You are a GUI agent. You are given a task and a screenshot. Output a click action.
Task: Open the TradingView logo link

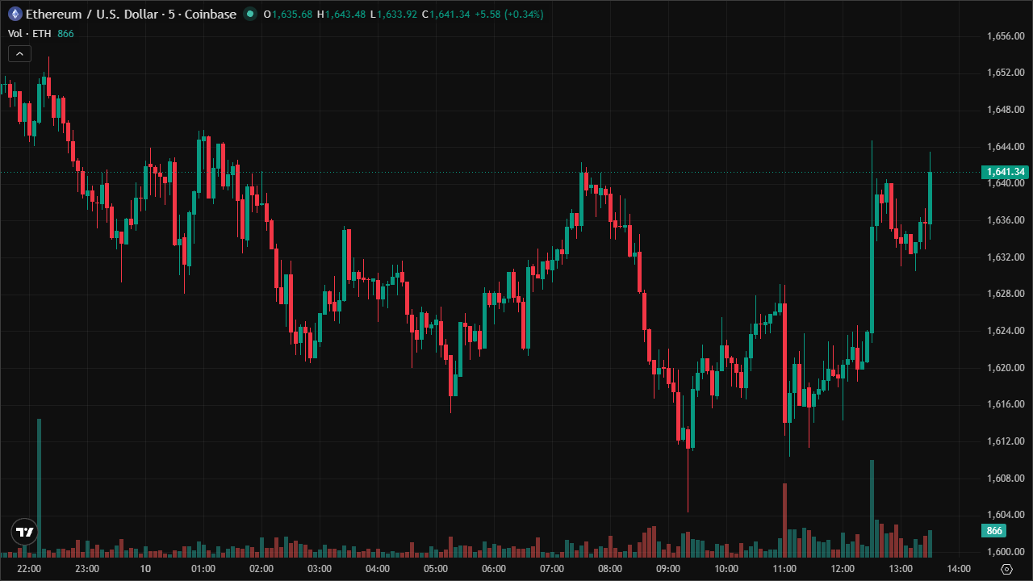(24, 532)
